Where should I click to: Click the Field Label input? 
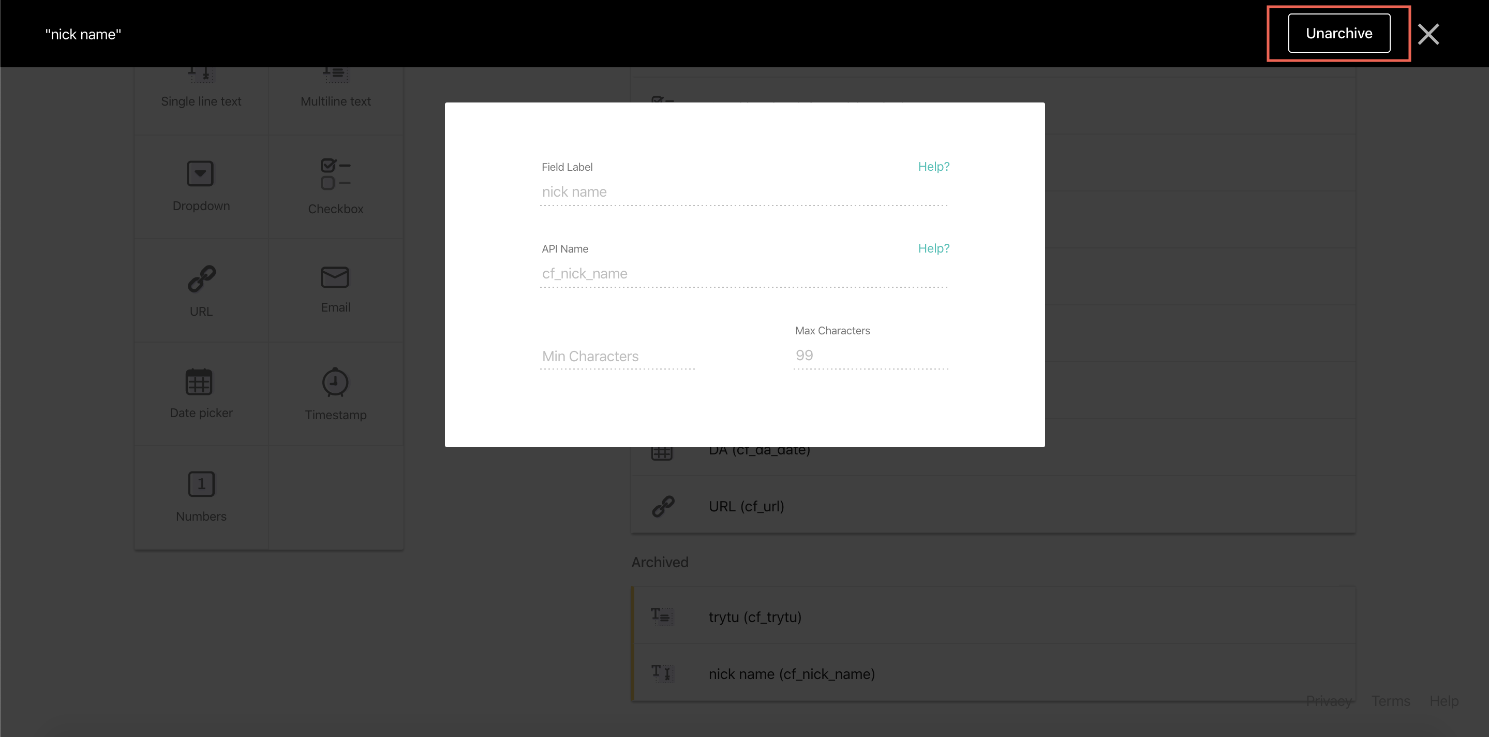[x=743, y=192]
